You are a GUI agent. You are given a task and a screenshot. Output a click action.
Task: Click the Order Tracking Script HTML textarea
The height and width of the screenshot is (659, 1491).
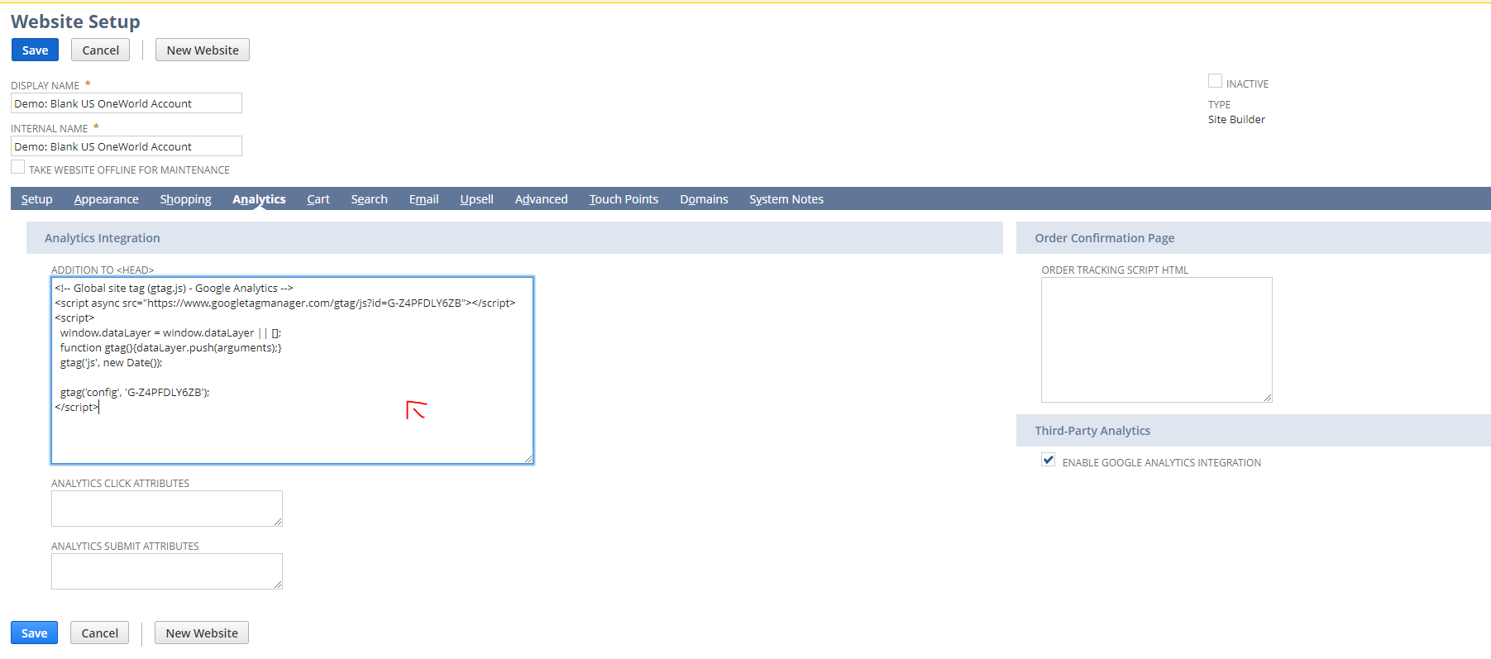[x=1156, y=340]
